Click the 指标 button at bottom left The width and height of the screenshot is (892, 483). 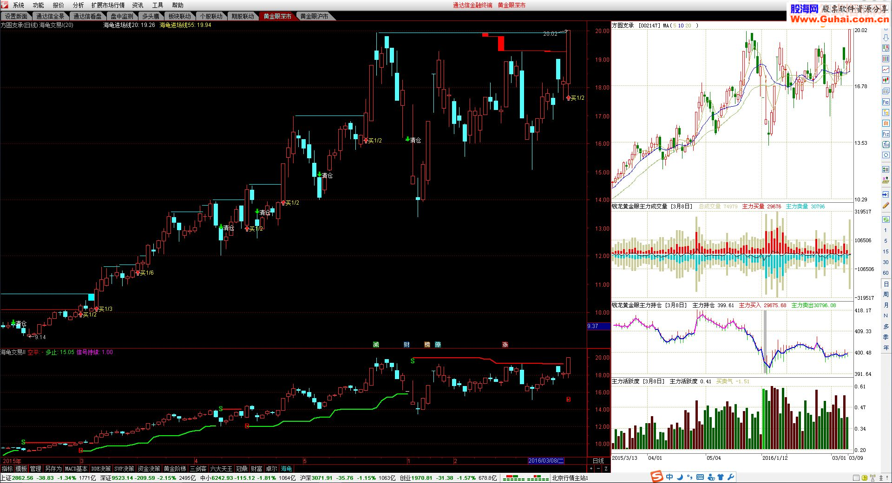[7, 469]
